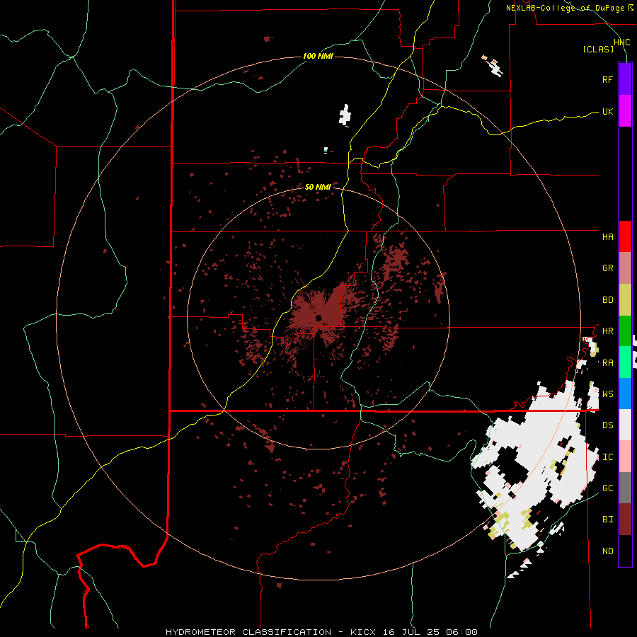The width and height of the screenshot is (637, 637).
Task: Click the WS blue legend swatch
Action: point(625,394)
